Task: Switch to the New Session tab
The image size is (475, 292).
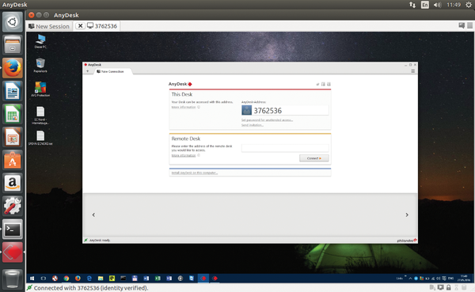Action: (49, 26)
